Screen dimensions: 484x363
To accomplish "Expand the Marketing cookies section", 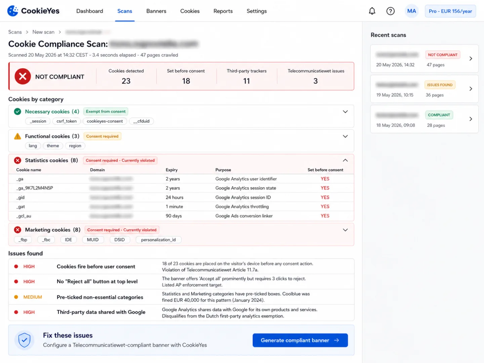I will tap(345, 230).
